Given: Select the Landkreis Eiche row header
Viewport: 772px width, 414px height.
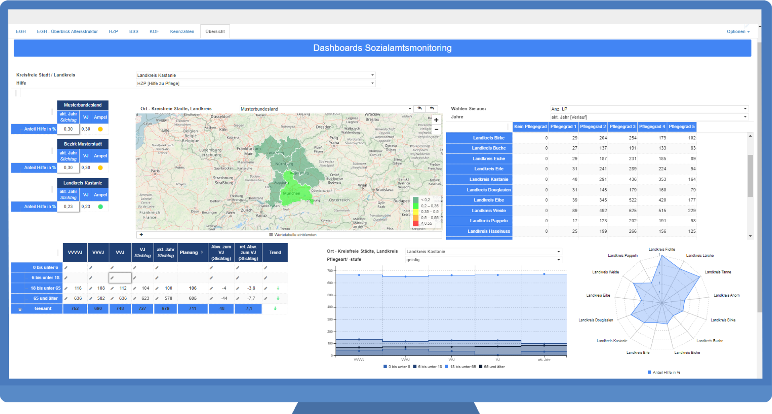Looking at the screenshot, I should pos(488,158).
